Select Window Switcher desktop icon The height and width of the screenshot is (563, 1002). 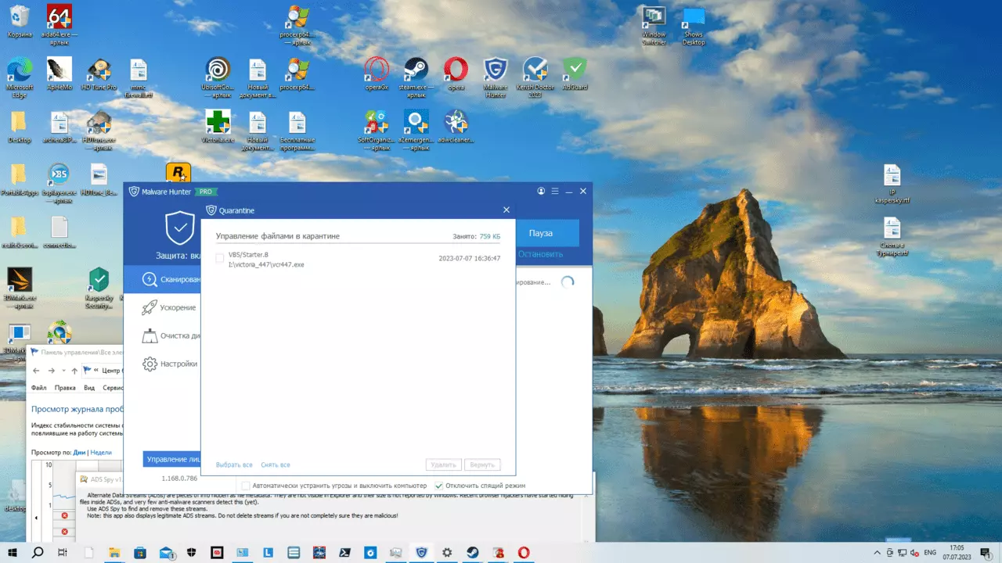(x=654, y=27)
